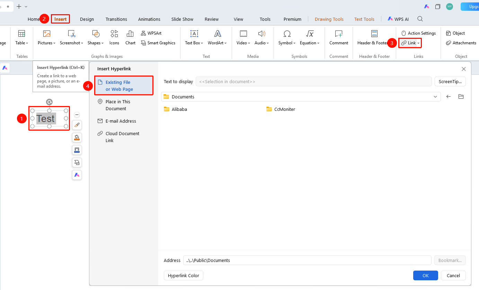Viewport: 479px width, 290px height.
Task: Add a Comment
Action: pyautogui.click(x=339, y=38)
